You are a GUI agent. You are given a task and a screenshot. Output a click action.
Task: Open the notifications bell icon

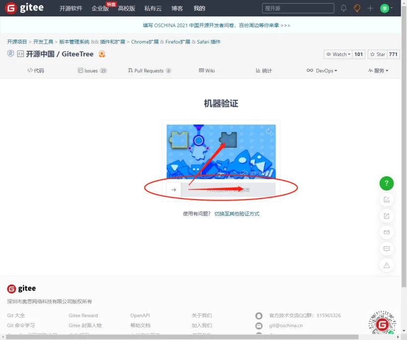343,8
